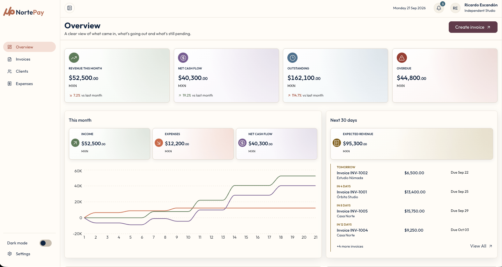Screen dimensions: 502x267
Task: Click the $12,200.00 Expenses amount
Action: [177, 144]
